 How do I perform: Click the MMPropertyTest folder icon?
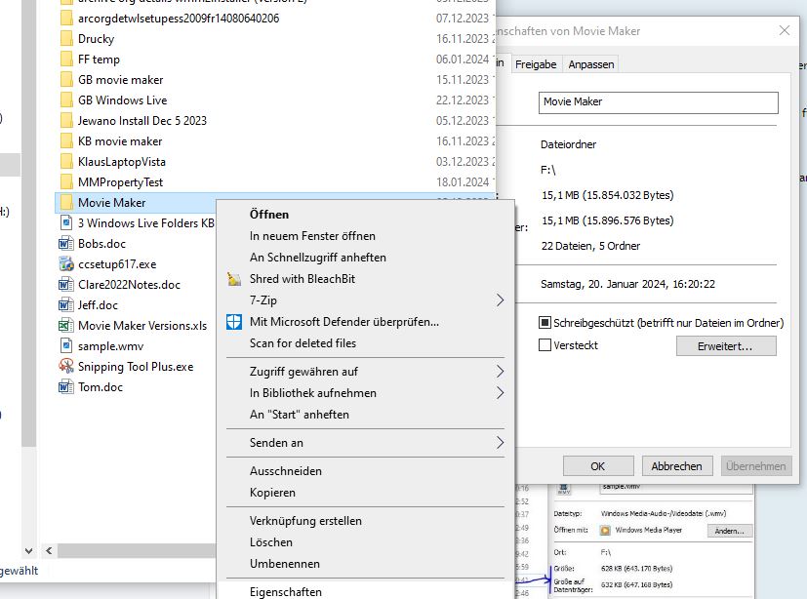(66, 182)
